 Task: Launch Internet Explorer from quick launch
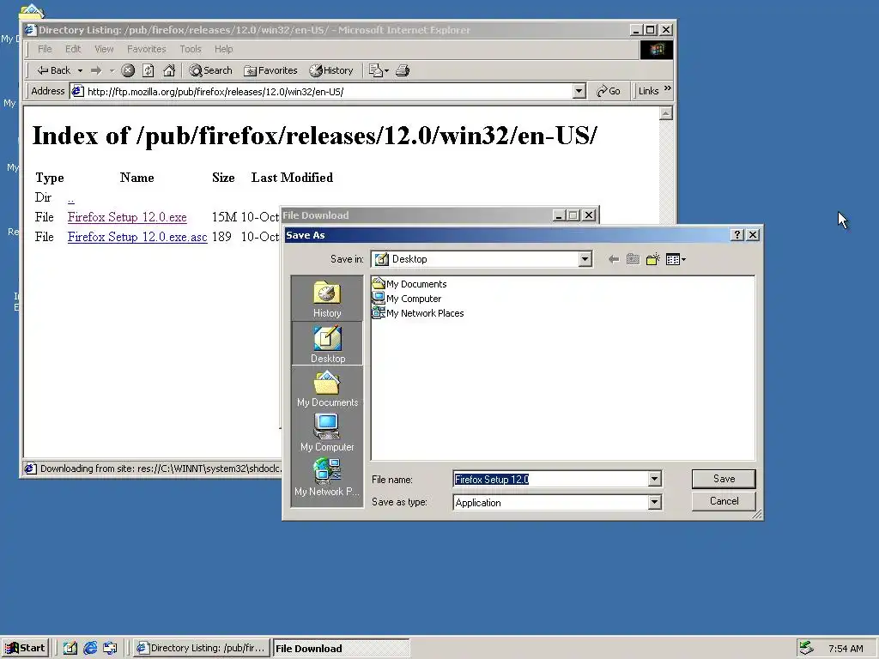click(x=89, y=648)
